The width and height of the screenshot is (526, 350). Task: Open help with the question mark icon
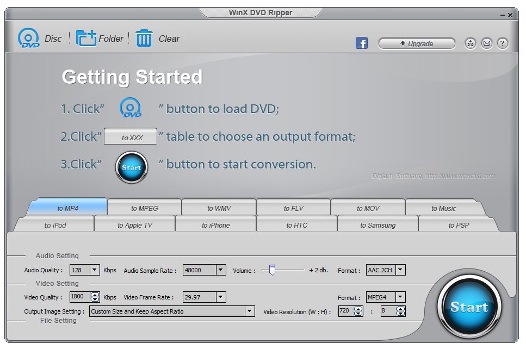(x=502, y=43)
